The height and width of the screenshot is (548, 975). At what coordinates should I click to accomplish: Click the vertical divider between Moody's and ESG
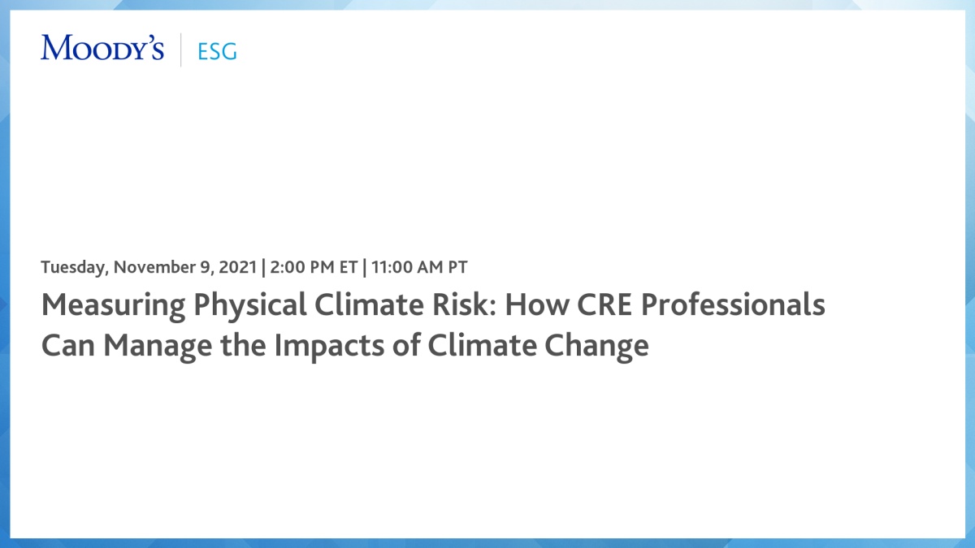(181, 50)
